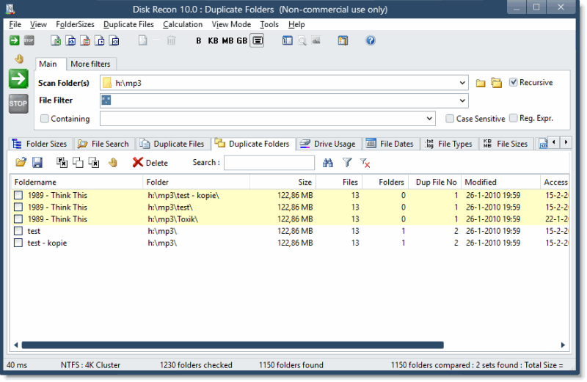Open the Tools menu
This screenshot has width=587, height=382.
(x=269, y=24)
